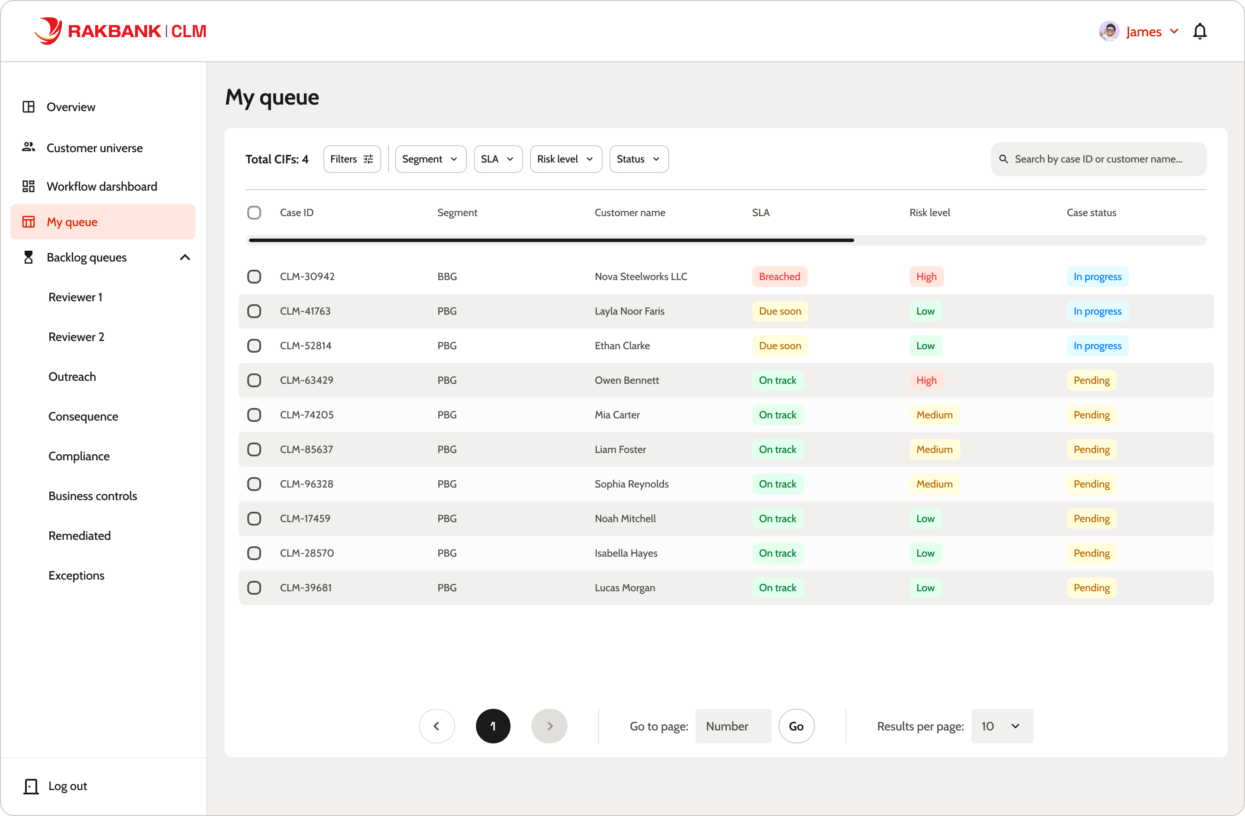Open the notifications bell
The width and height of the screenshot is (1245, 816).
point(1200,32)
